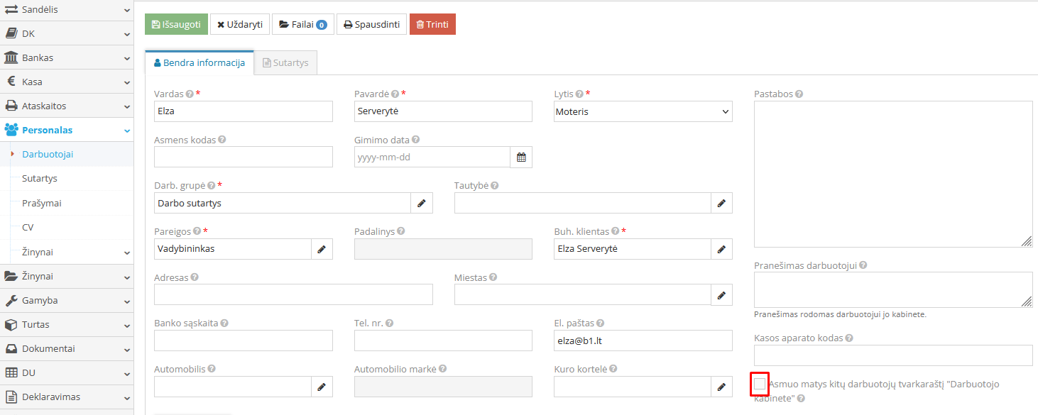Click the pencil icon next to Darb. grupė
Screen dimensions: 1038x415
[422, 203]
